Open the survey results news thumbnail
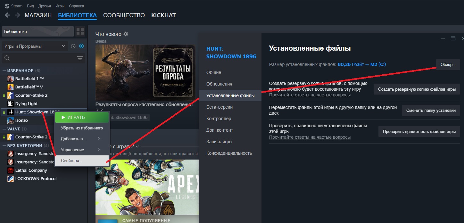 coord(145,73)
